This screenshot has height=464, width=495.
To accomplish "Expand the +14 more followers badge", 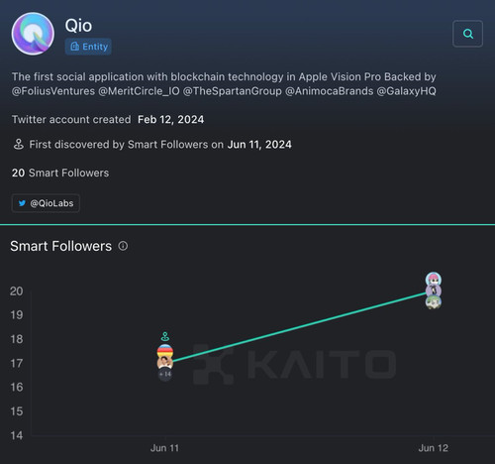I will (165, 375).
